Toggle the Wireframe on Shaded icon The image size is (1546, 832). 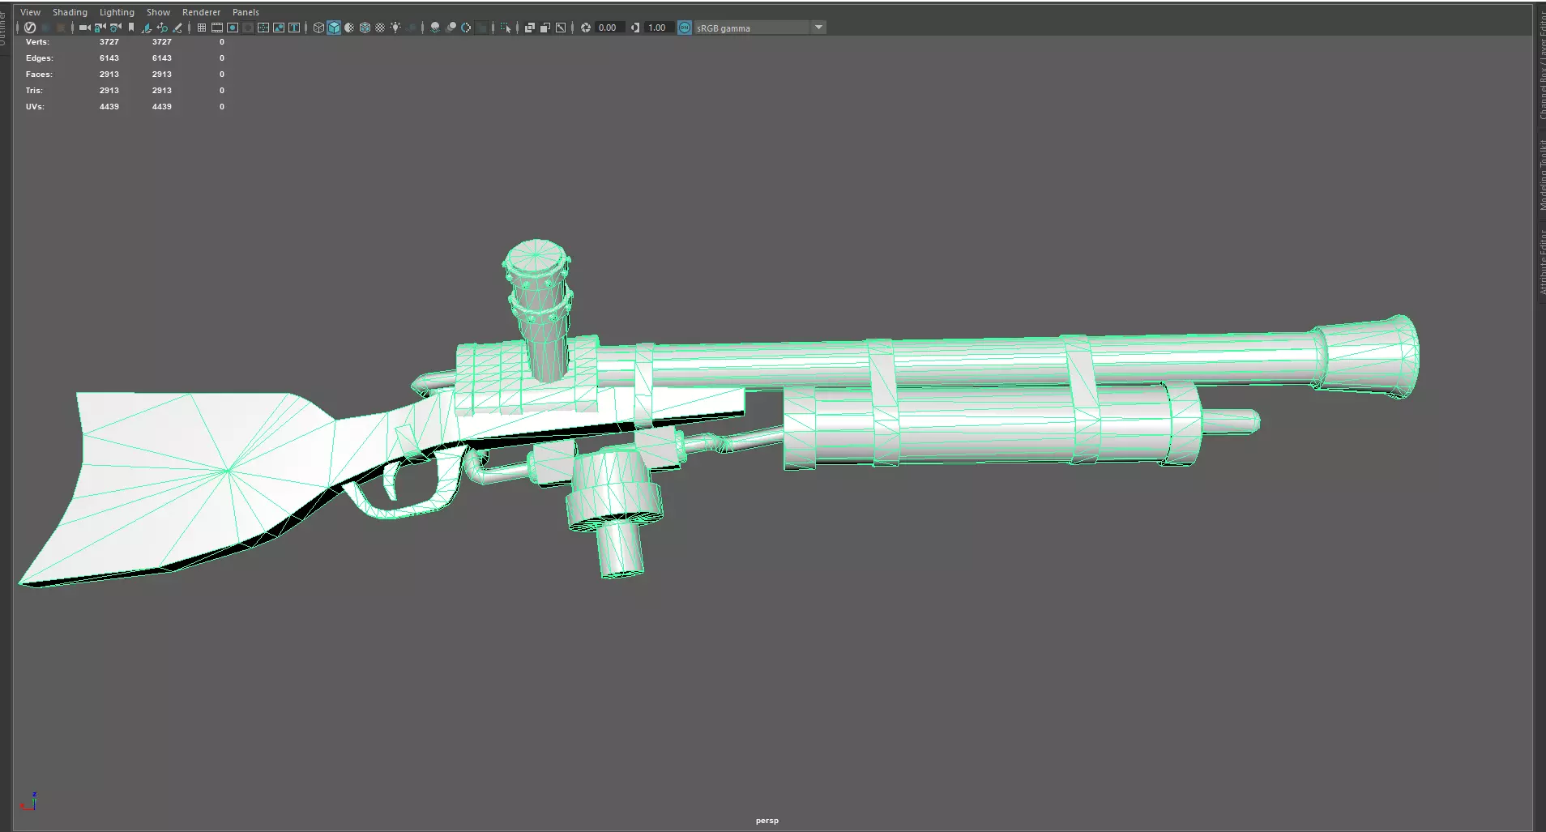[x=365, y=28]
